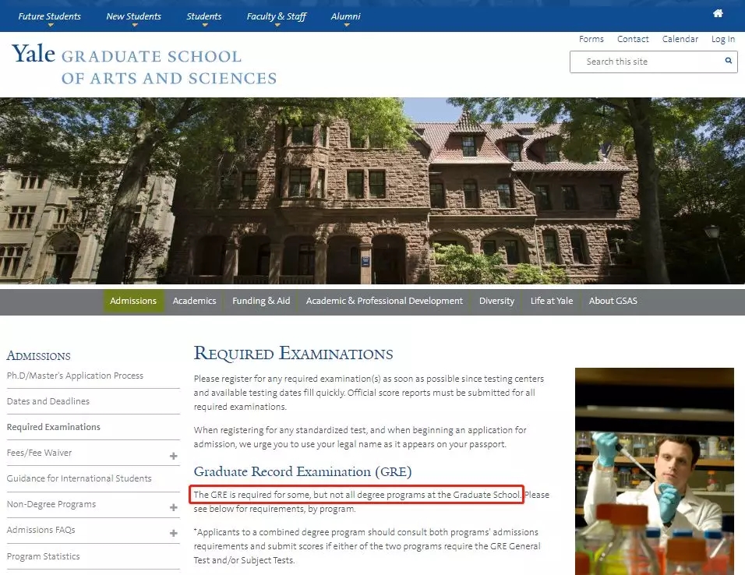Open the Calendar link
The image size is (745, 575).
coord(680,39)
